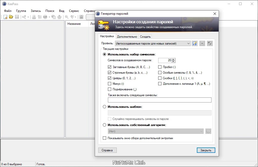
Task: Click the Open URL globe icon
Action: (45, 17)
